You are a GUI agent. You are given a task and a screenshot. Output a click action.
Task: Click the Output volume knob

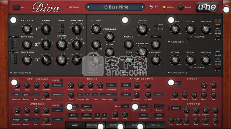181,7
